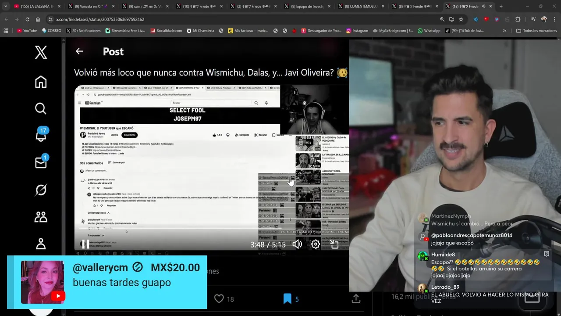Image resolution: width=561 pixels, height=316 pixels.
Task: Expand hidden bookmarks chevron
Action: pyautogui.click(x=504, y=31)
